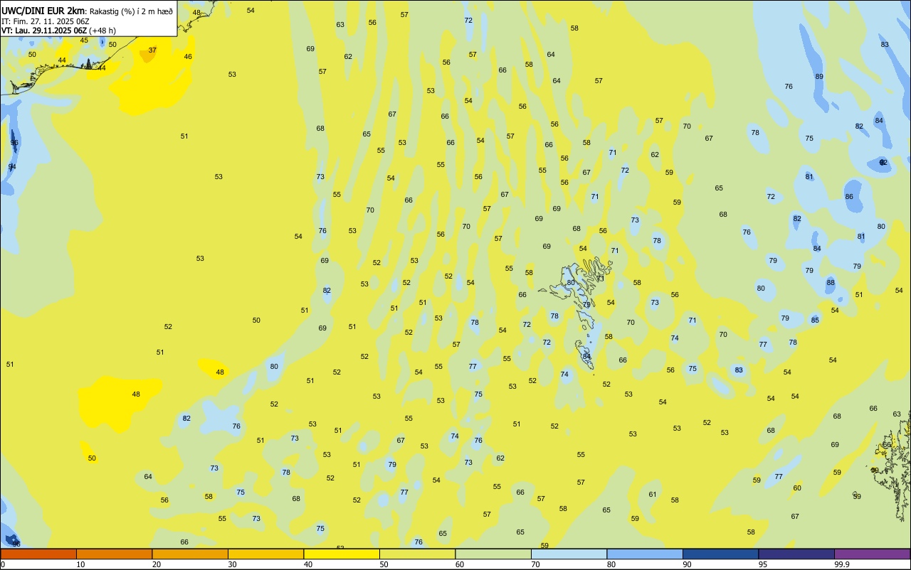Pick the 30–40 amber legend segment
Viewport: 911px width, 570px height.
click(265, 554)
